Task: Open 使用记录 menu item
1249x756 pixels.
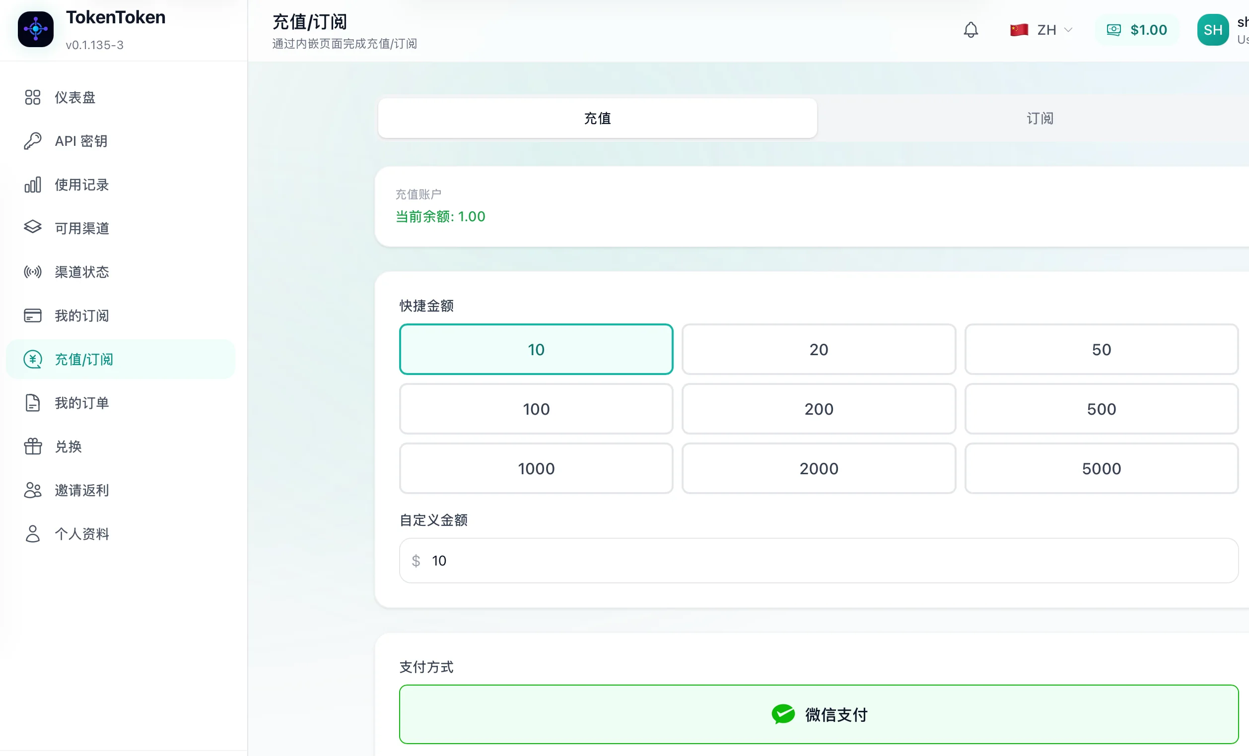Action: click(x=121, y=185)
